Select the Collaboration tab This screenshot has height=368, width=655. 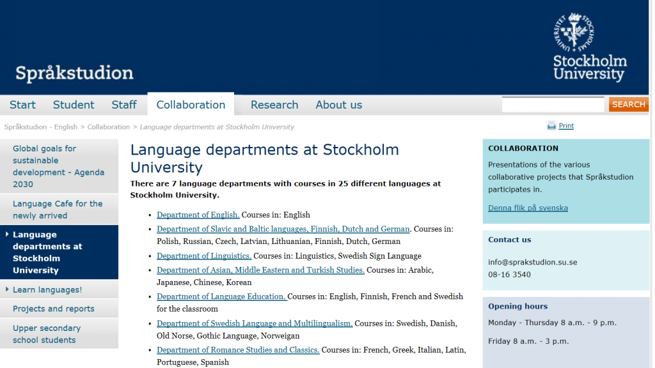click(x=191, y=105)
